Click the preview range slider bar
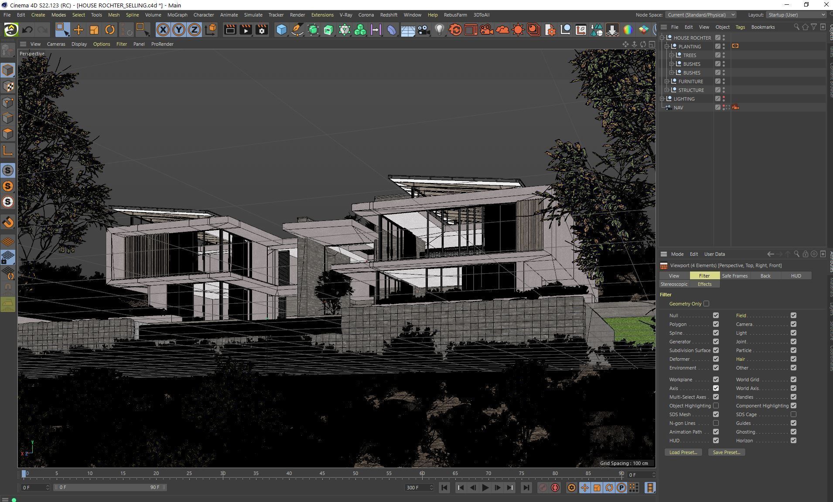 (x=110, y=487)
